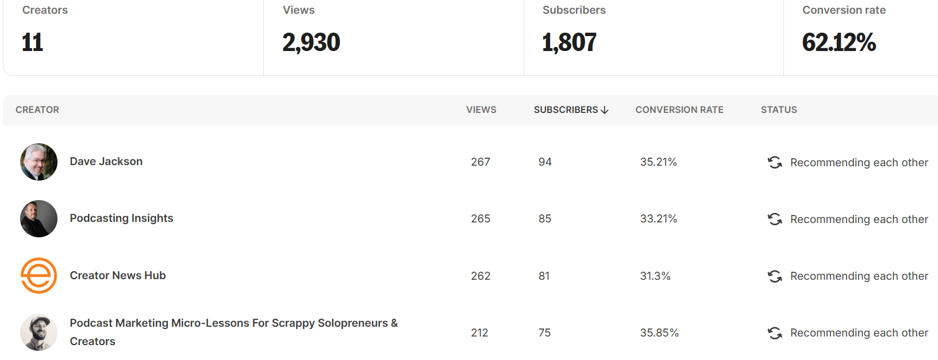Open the Status column header

pyautogui.click(x=779, y=109)
